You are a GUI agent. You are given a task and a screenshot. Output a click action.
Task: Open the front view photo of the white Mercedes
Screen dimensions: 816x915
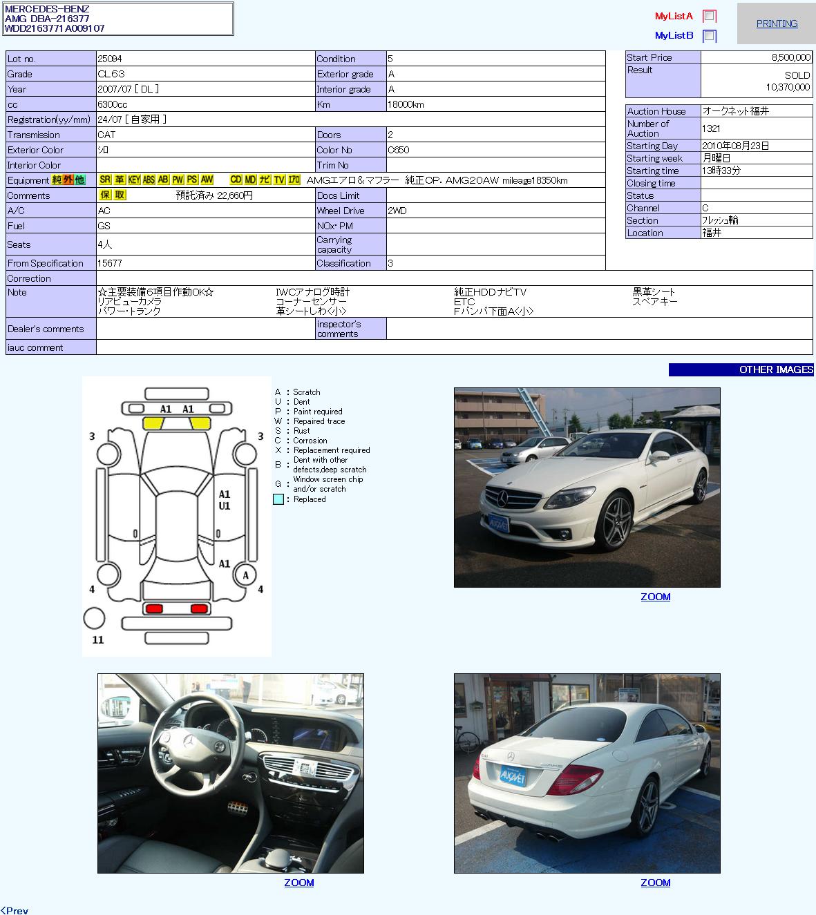(x=587, y=488)
